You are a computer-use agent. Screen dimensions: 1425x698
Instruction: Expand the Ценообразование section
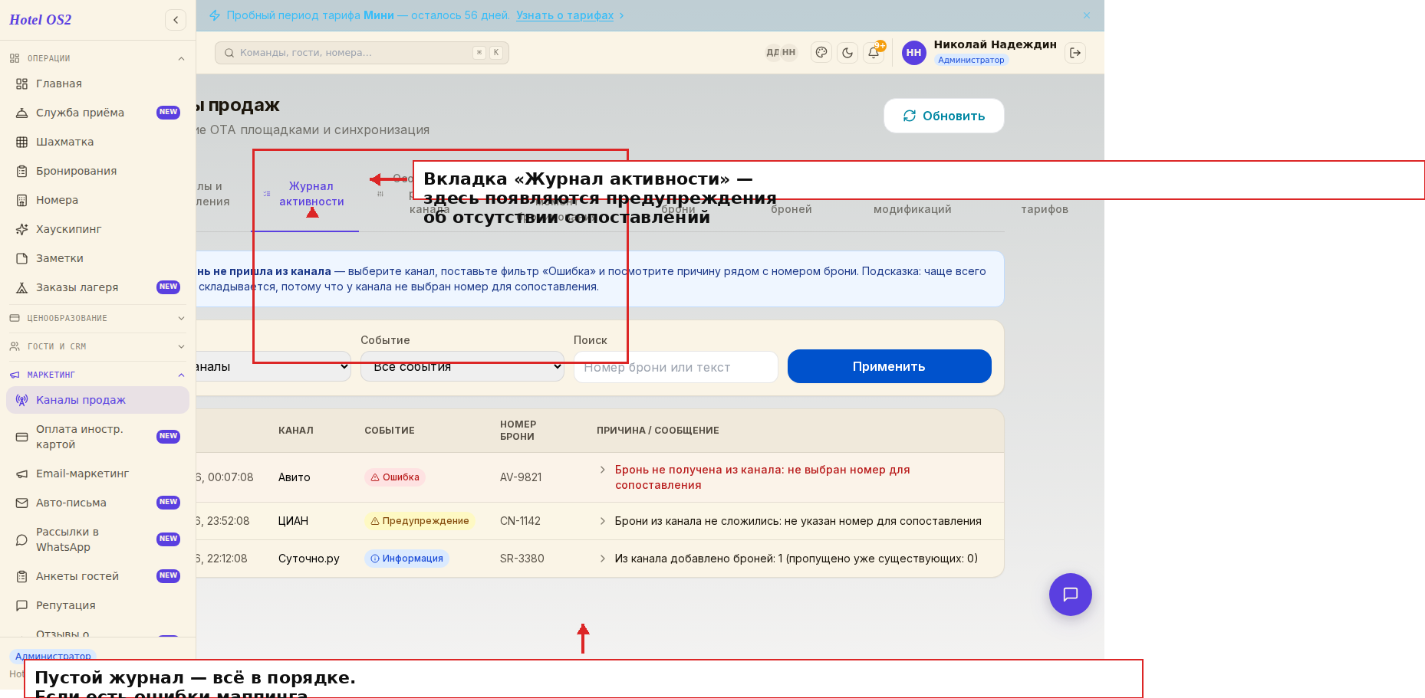97,318
